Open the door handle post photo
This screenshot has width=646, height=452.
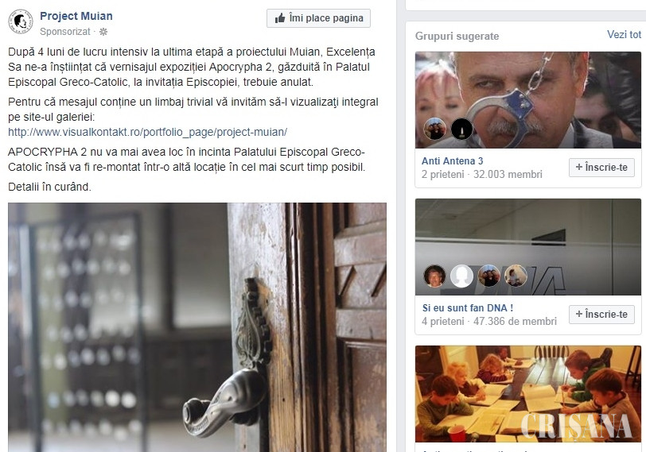(197, 327)
